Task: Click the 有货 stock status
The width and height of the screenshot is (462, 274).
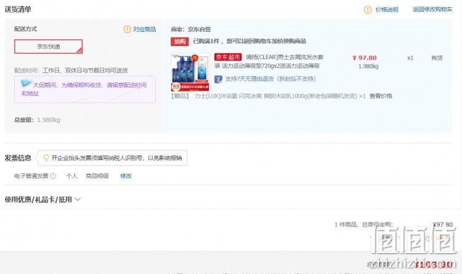Action: point(437,58)
